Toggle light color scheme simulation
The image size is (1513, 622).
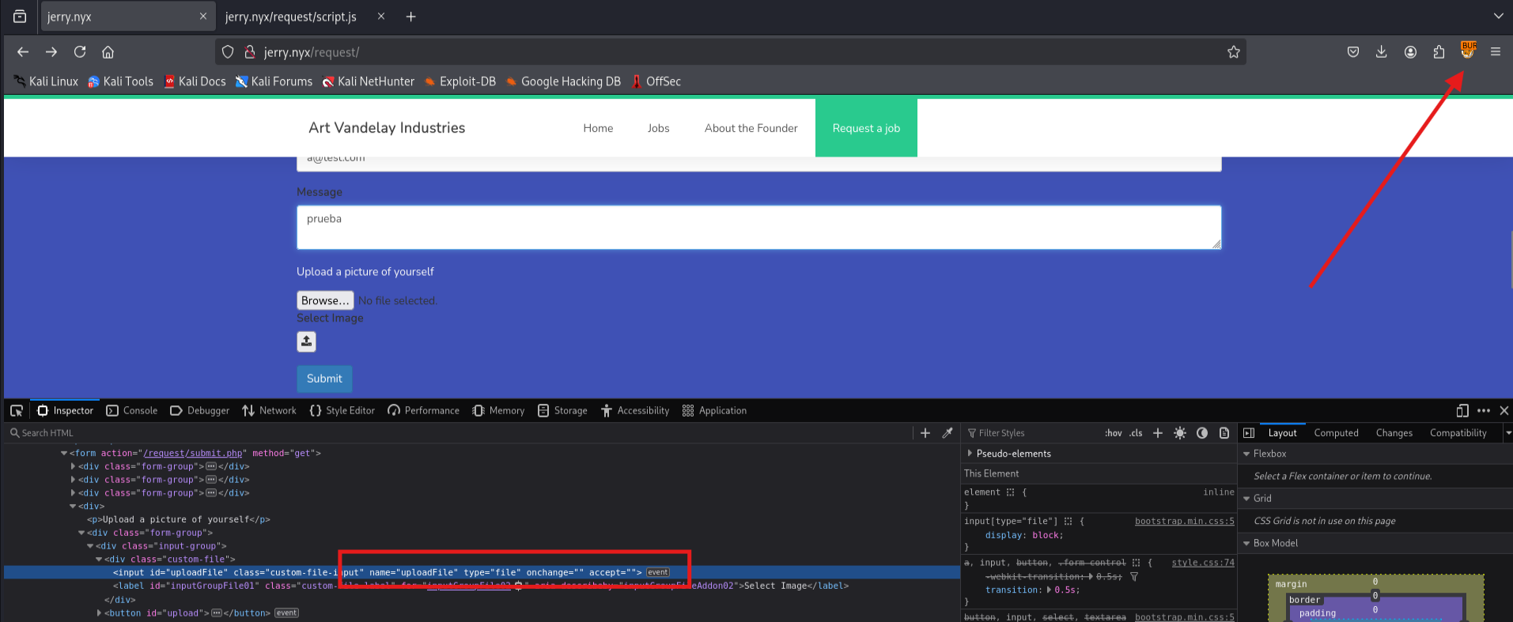pyautogui.click(x=1180, y=433)
